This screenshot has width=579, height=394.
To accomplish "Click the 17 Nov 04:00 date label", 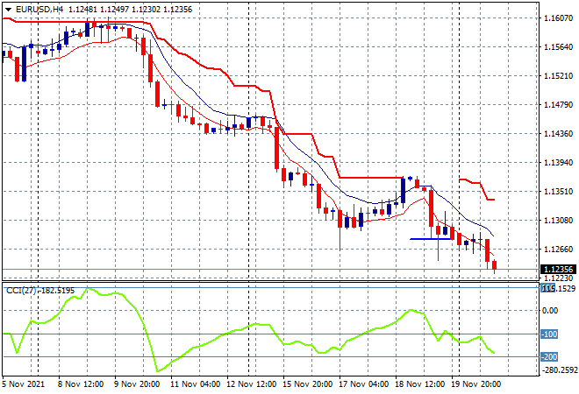I will (x=363, y=383).
